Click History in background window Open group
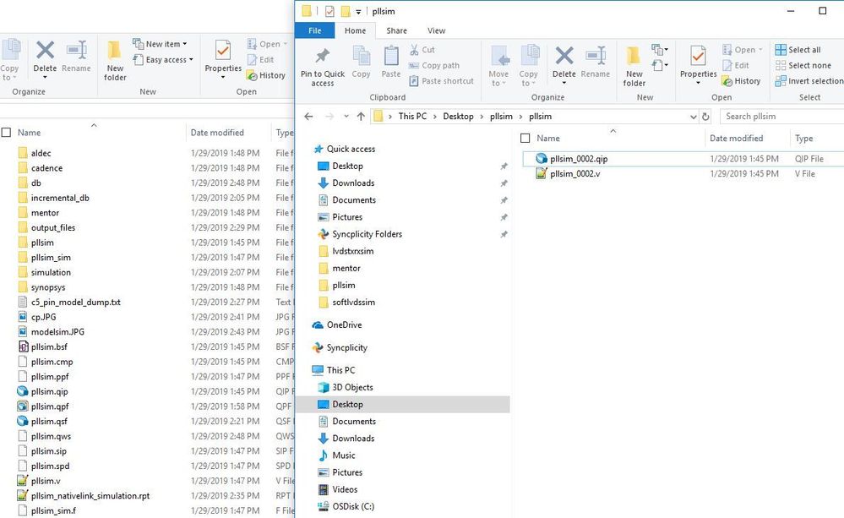Screen dimensions: 844x518 point(266,75)
